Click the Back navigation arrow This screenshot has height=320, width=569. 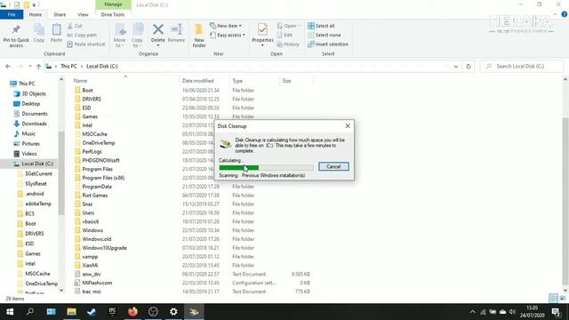click(8, 67)
